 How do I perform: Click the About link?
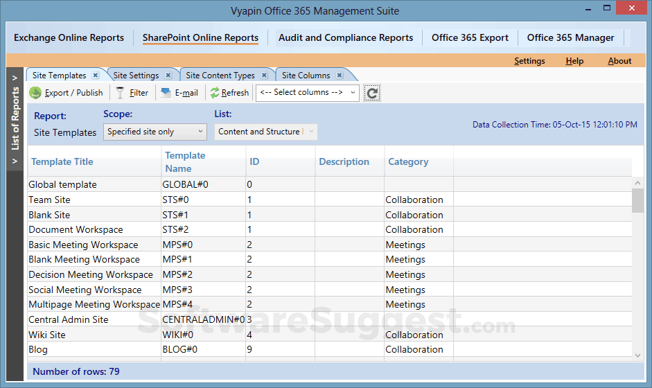[x=619, y=61]
